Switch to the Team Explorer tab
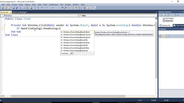 pyautogui.click(x=179, y=25)
